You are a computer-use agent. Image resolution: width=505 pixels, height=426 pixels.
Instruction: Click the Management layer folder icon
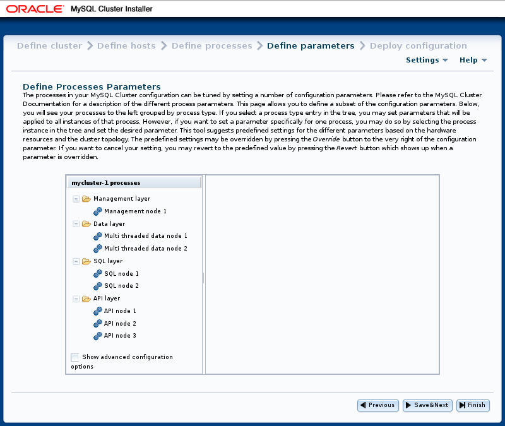coord(86,199)
